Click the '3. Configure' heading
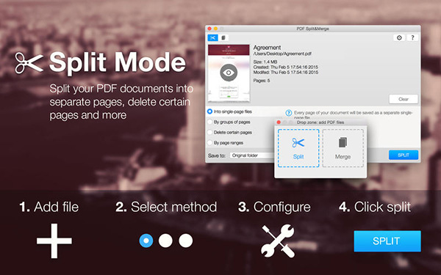The image size is (441, 275). coord(274,208)
